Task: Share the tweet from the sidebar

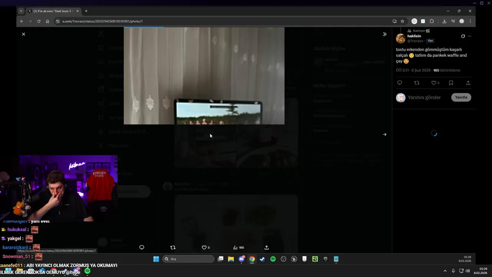Action: (x=468, y=83)
